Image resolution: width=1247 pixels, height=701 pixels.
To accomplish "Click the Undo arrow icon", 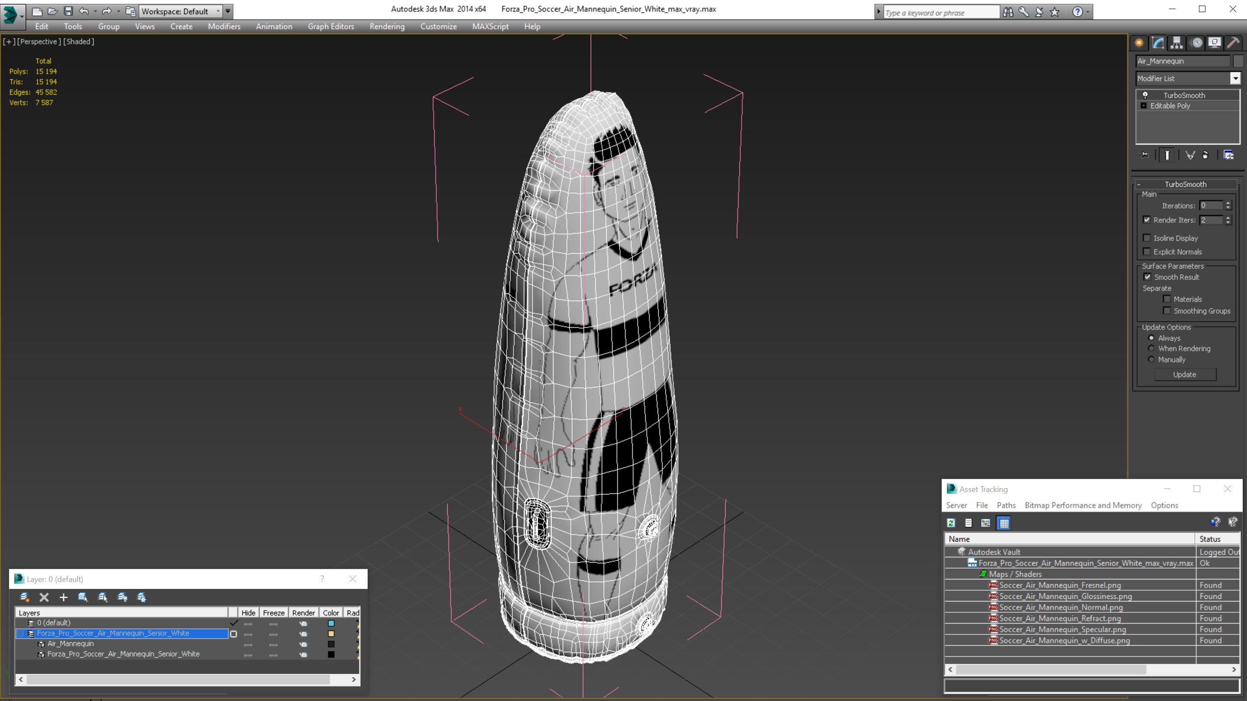I will tap(84, 11).
